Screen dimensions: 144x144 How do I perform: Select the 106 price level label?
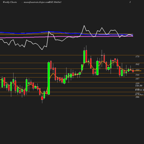(137, 97)
